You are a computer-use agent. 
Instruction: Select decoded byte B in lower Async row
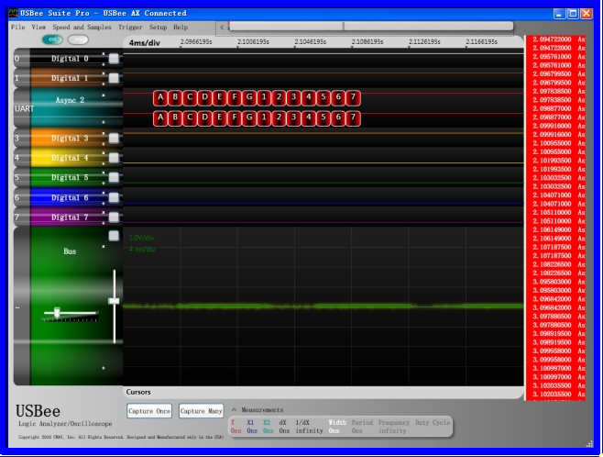pyautogui.click(x=175, y=117)
